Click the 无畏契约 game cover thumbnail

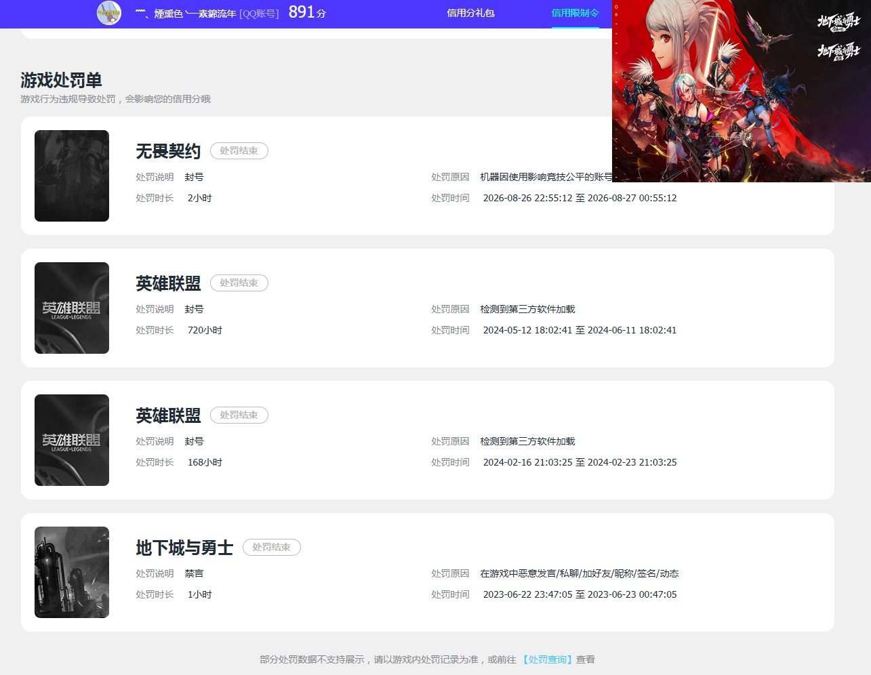coord(72,176)
